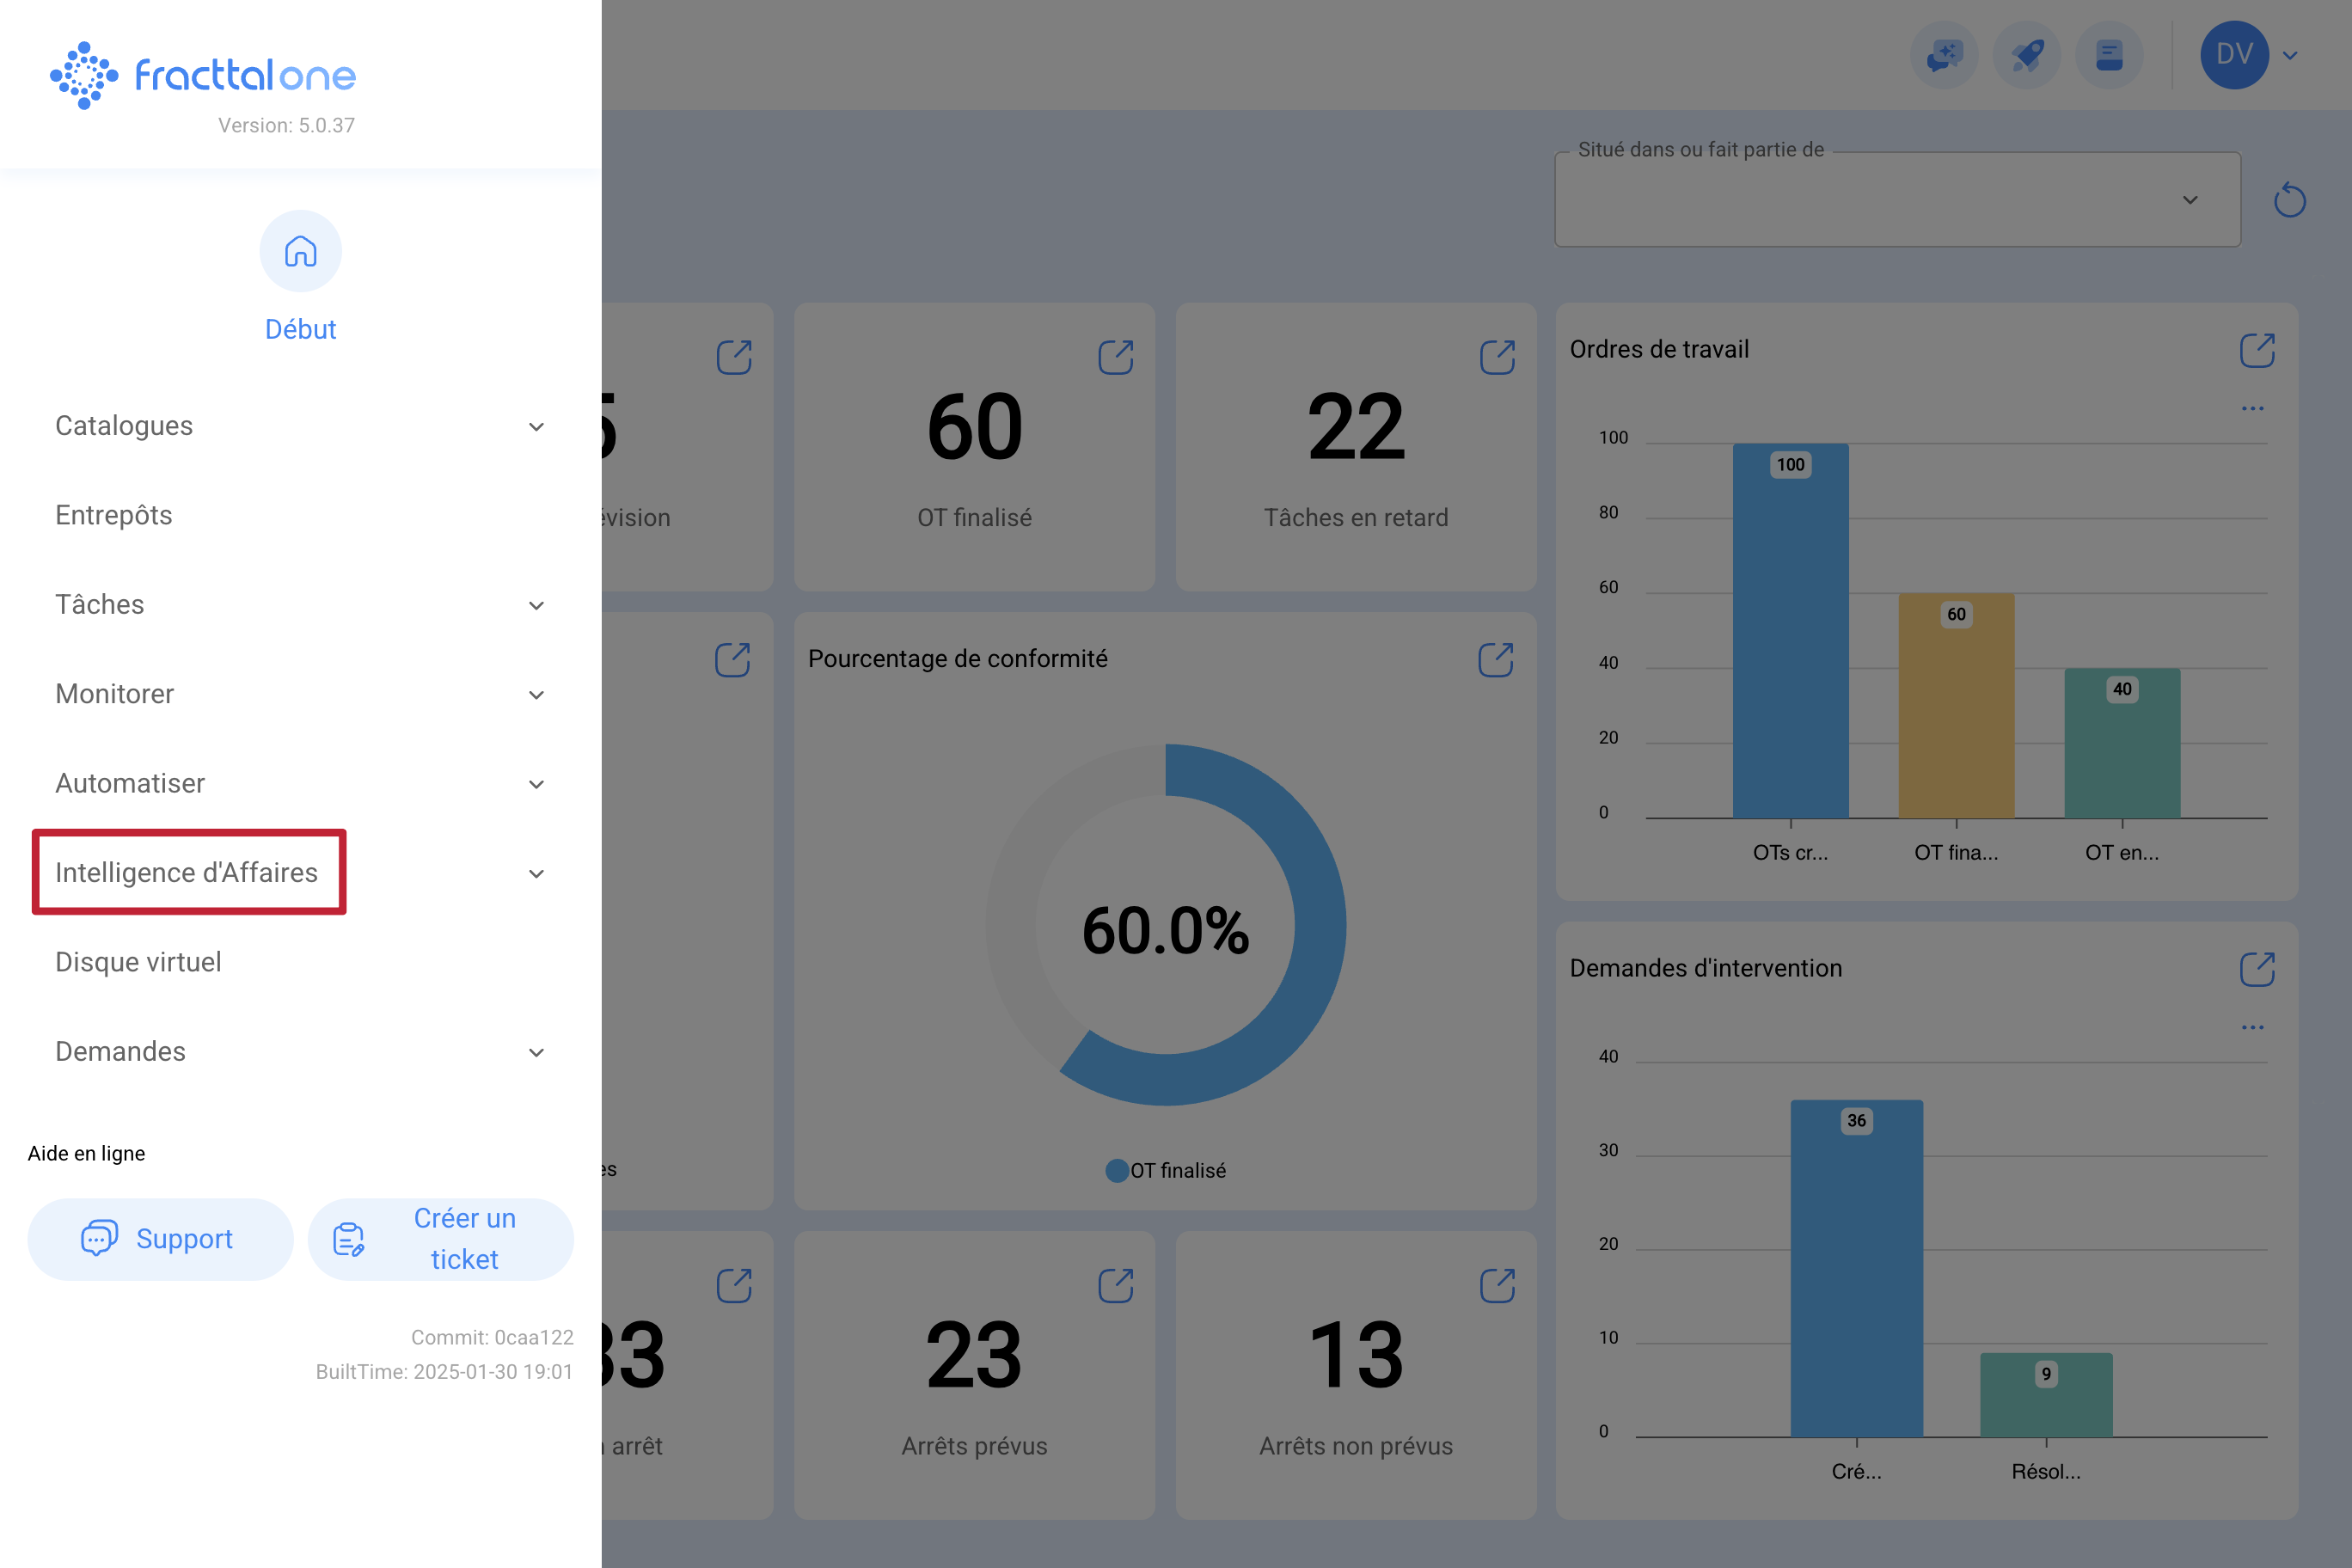Screen dimensions: 2352x1568
Task: Expand the Automatiser menu chevron
Action: click(536, 784)
